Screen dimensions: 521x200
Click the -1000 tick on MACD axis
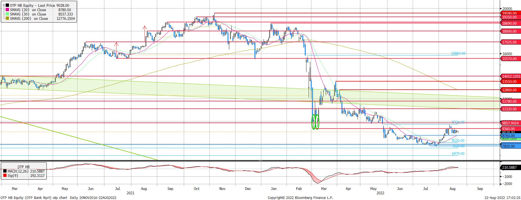tap(507, 177)
